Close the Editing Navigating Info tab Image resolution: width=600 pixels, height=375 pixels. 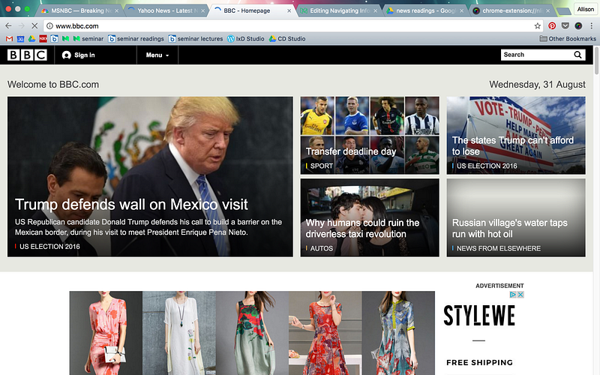[376, 10]
